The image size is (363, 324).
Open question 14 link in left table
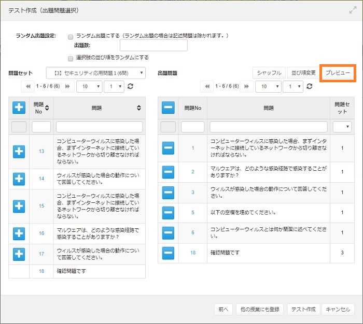[41, 179]
